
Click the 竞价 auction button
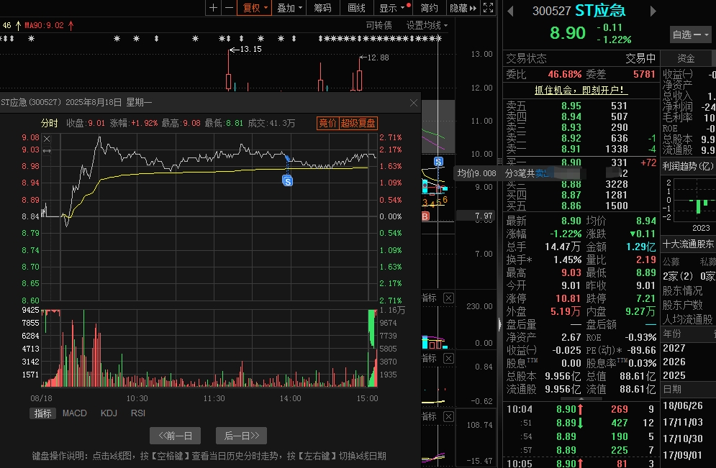pyautogui.click(x=327, y=123)
